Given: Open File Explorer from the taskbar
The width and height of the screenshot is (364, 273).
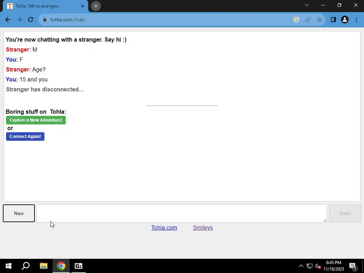Looking at the screenshot, I should pos(43,266).
